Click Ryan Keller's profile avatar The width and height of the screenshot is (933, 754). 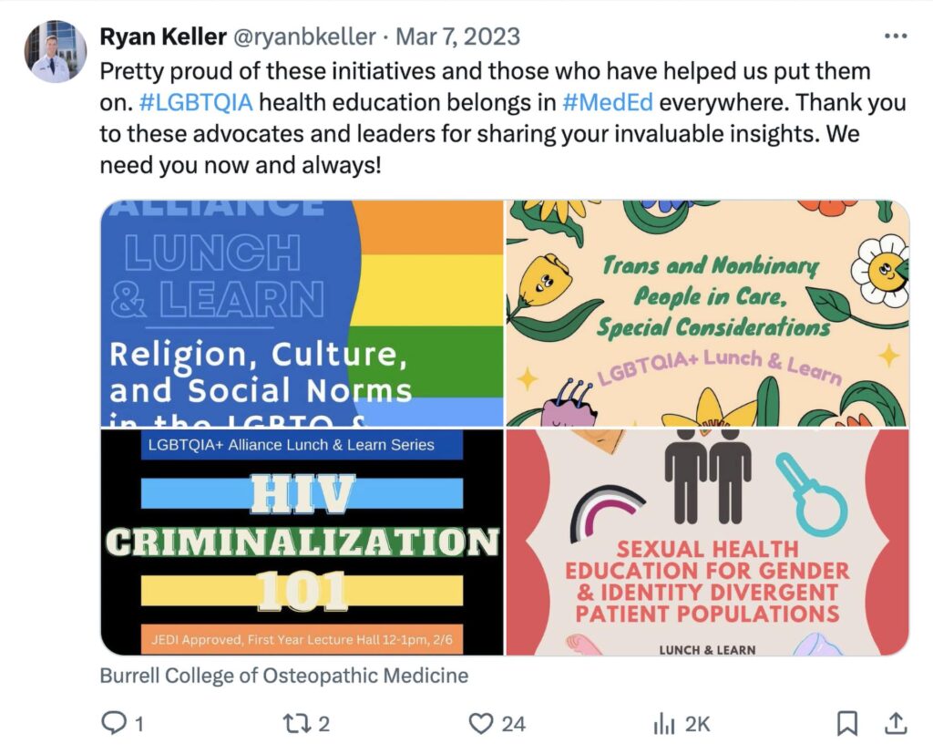point(56,51)
